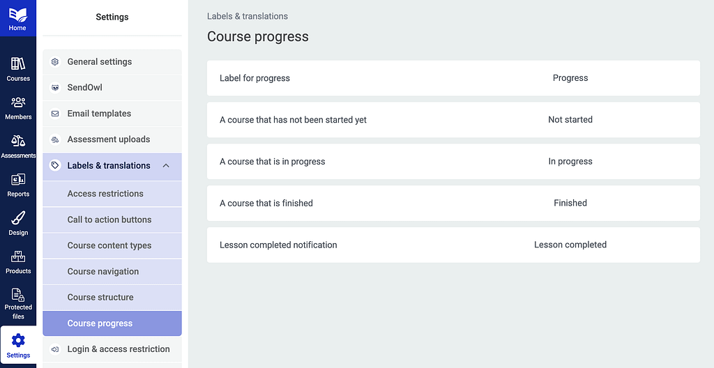Open Protected files icon
This screenshot has height=368, width=714.
18,295
